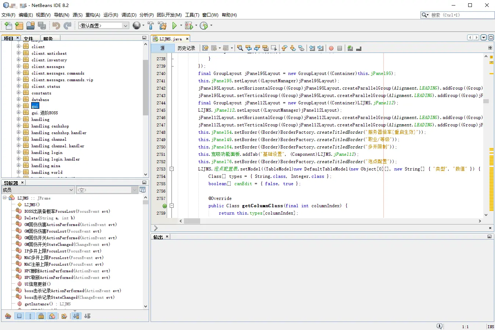495x330 pixels.
Task: Toggle Fully Qualified Names icon in navigator
Action: 64,316
